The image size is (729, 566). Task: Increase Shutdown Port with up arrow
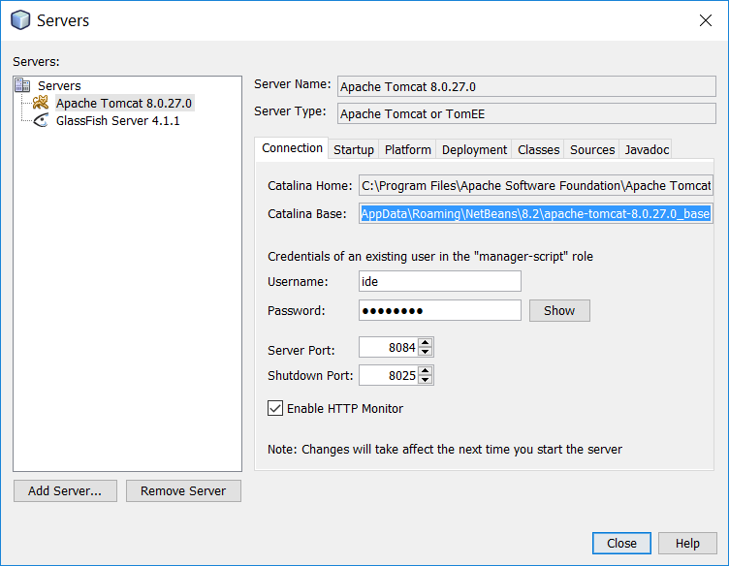[x=425, y=371]
